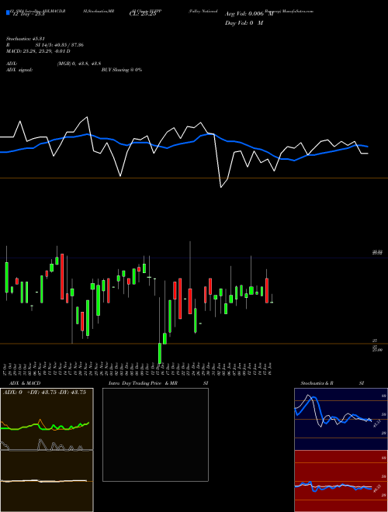The image size is (388, 512).
Task: Click the last candle on the candlestick chart
Action: click(x=272, y=303)
